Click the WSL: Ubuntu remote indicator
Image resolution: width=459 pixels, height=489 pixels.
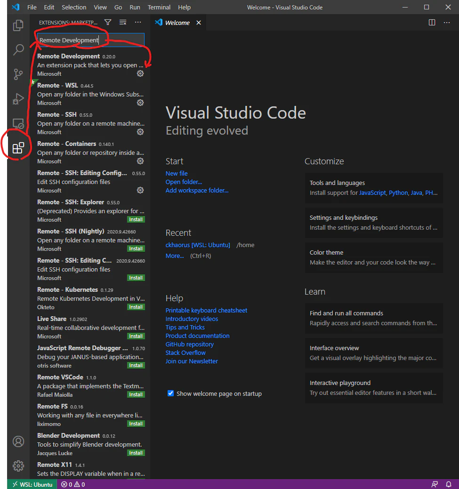point(32,484)
